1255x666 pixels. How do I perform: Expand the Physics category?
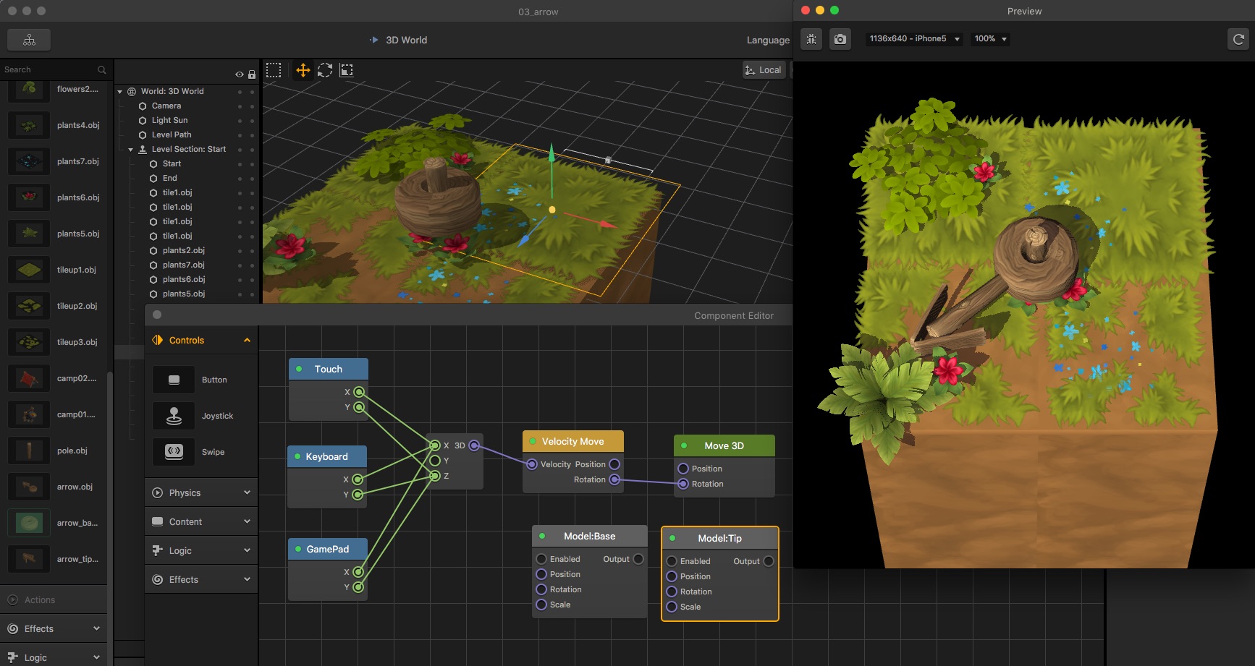(x=200, y=492)
